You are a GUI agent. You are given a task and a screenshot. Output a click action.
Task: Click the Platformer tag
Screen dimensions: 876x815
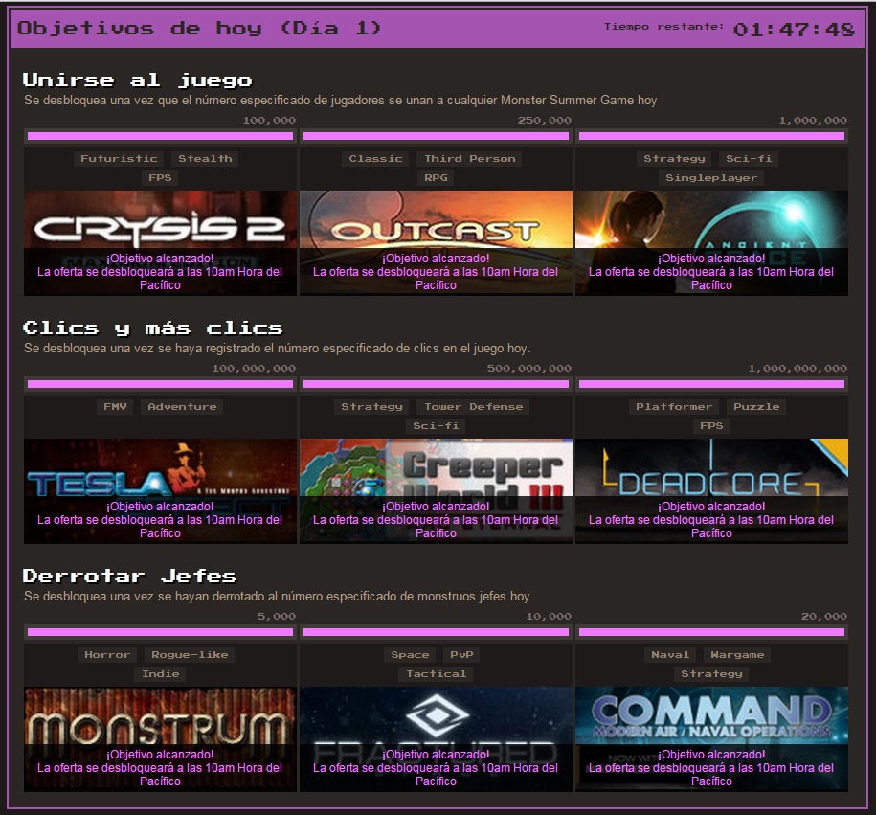pos(674,407)
